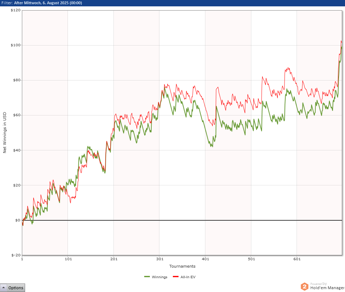The image size is (345, 292).
Task: Click the $0 y-axis label
Action: click(18, 220)
